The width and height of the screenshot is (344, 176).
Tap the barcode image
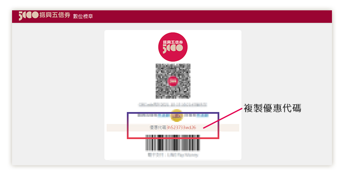173,143
